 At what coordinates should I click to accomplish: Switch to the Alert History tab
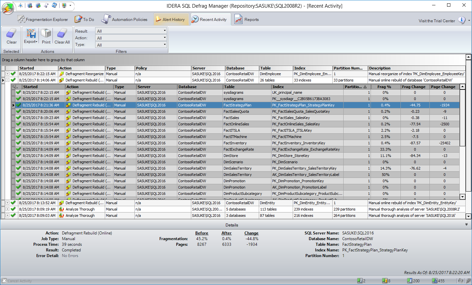(171, 20)
